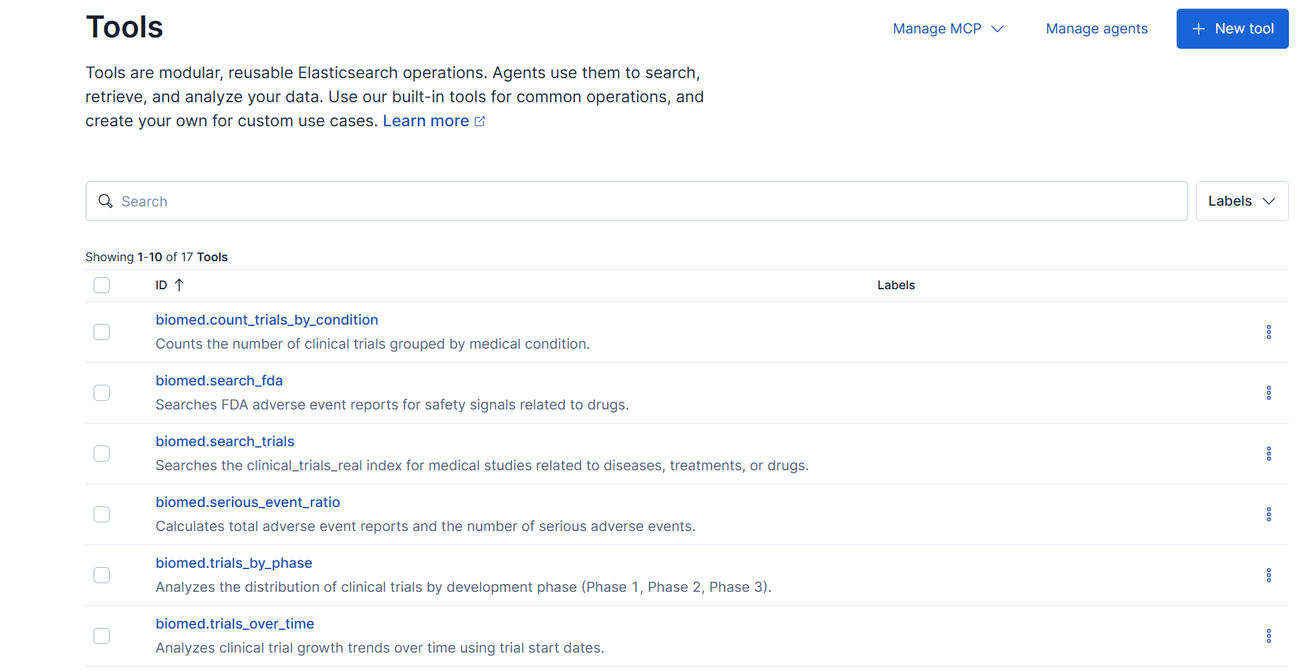
Task: Focus the tools Search field
Action: pos(635,201)
